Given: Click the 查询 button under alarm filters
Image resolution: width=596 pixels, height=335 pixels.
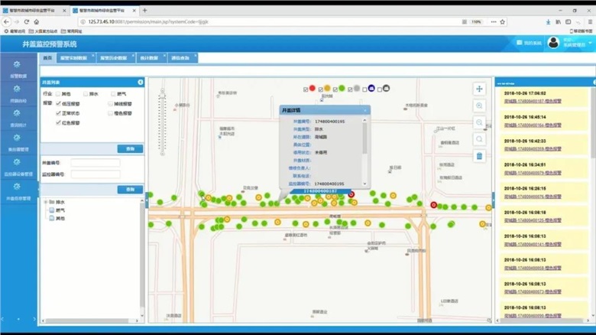Looking at the screenshot, I should pos(130,148).
